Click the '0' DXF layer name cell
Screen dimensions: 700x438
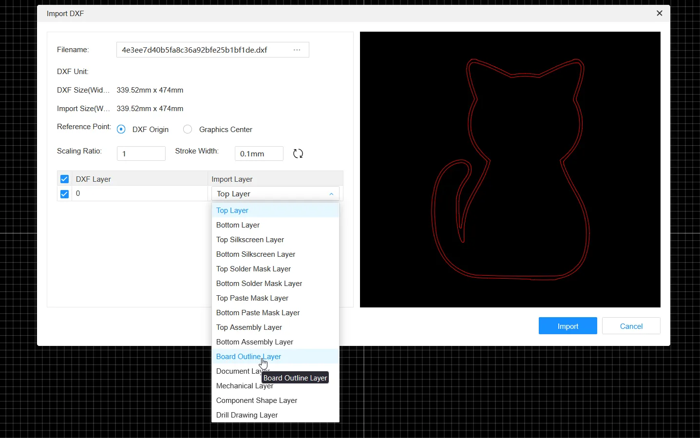[x=140, y=194]
